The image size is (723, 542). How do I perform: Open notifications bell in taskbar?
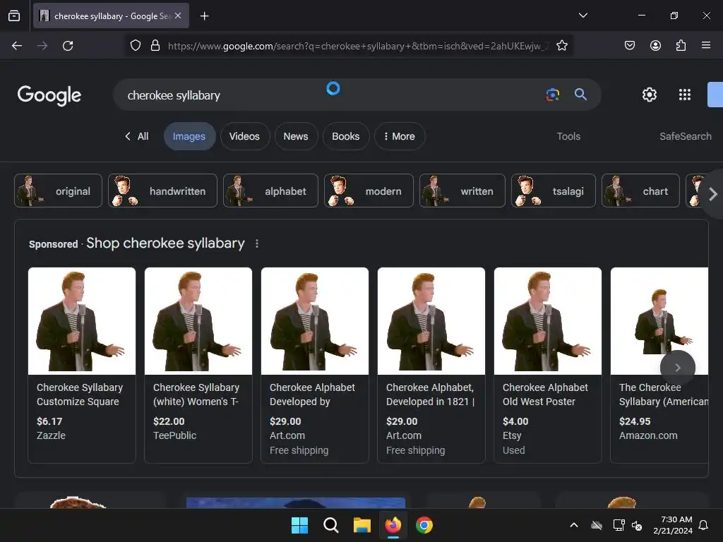(x=704, y=525)
